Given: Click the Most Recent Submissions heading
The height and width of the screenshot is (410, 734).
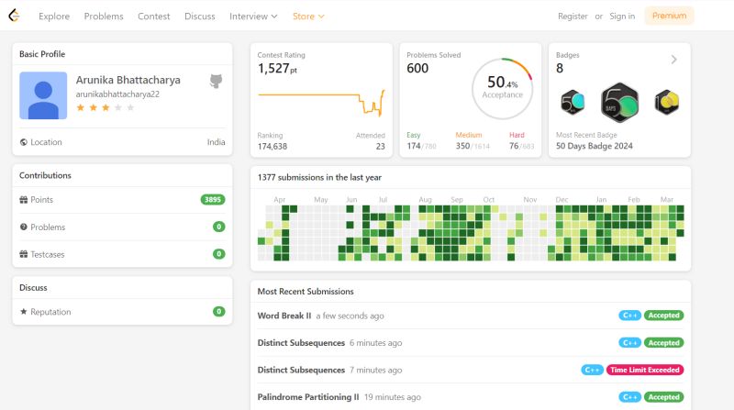Looking at the screenshot, I should [306, 292].
